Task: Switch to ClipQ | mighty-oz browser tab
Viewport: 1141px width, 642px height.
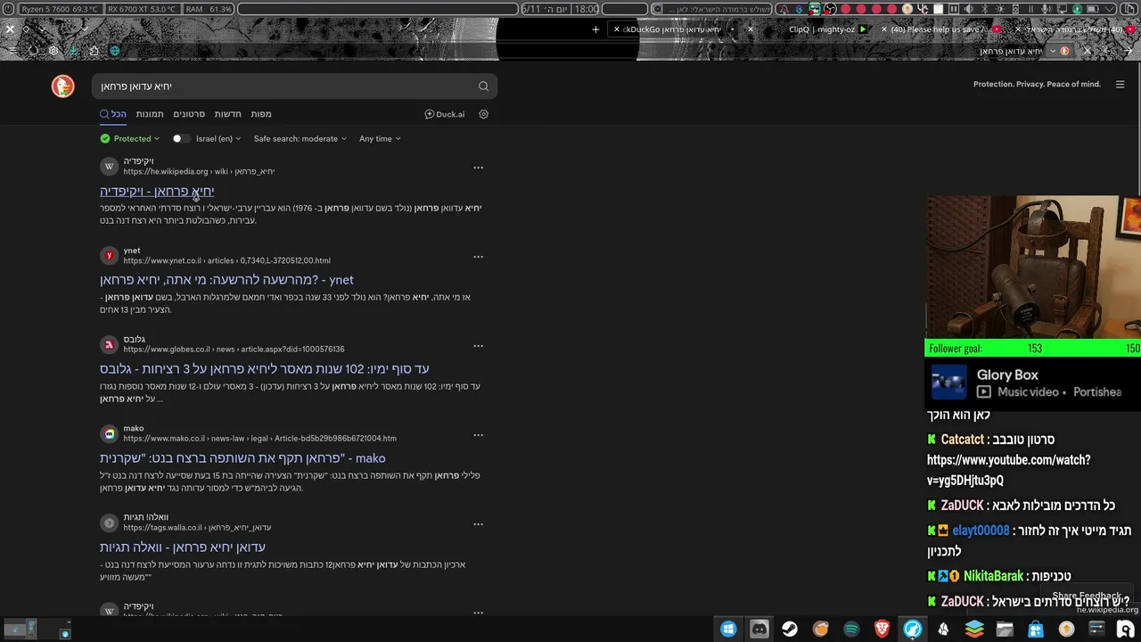Action: [821, 29]
